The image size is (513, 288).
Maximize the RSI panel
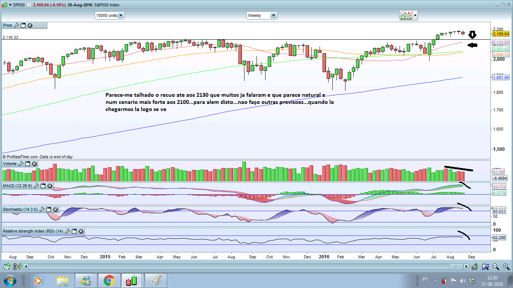[x=74, y=231]
